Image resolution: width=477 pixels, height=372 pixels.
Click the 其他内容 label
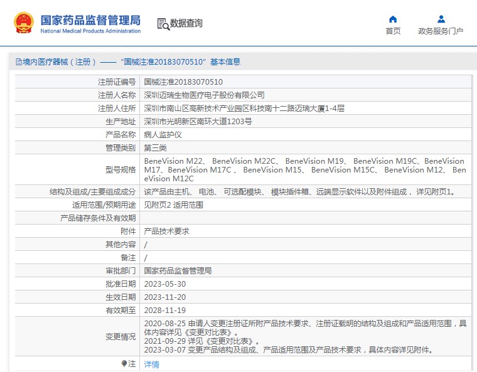coord(121,244)
